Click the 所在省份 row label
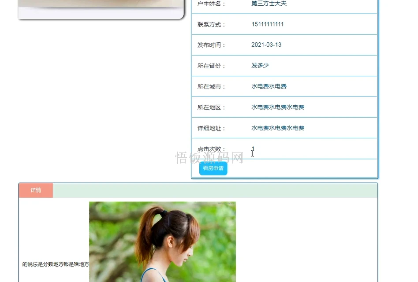The height and width of the screenshot is (282, 418). (210, 65)
